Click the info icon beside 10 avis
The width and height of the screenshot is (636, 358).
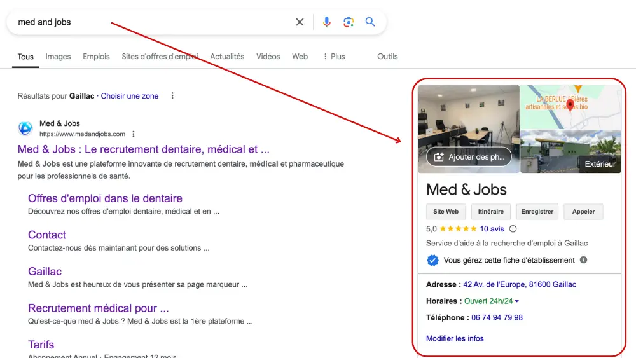coord(513,229)
